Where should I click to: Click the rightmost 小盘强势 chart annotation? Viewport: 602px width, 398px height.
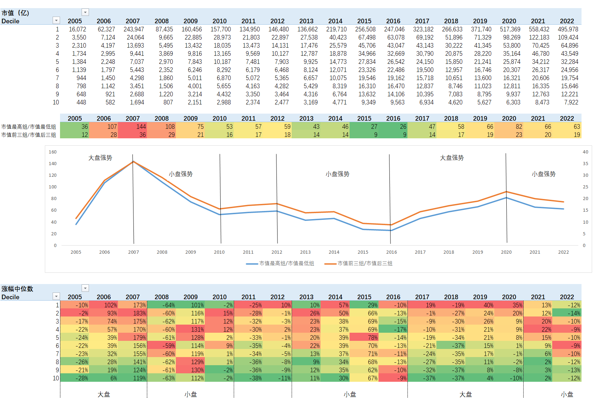click(543, 174)
